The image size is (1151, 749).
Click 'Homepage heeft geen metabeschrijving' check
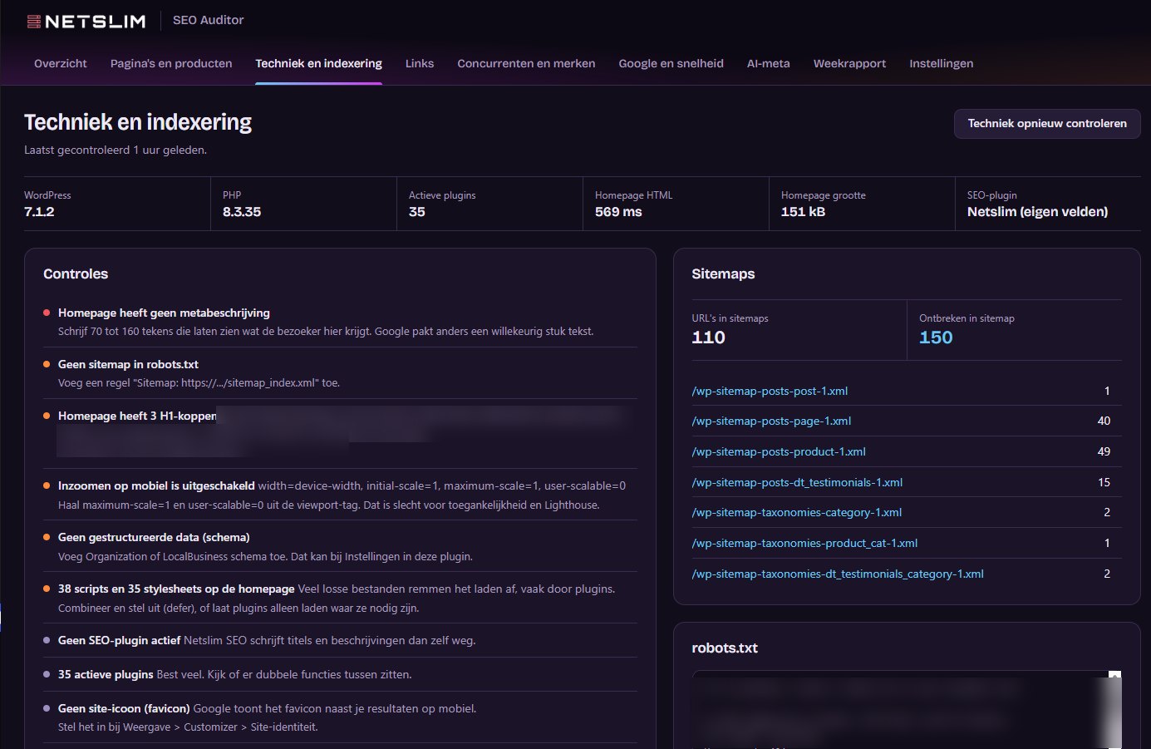(x=164, y=313)
